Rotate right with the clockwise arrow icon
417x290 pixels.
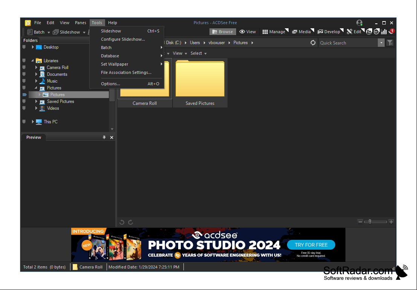(131, 222)
